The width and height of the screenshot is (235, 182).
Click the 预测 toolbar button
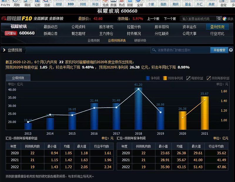click(x=83, y=4)
